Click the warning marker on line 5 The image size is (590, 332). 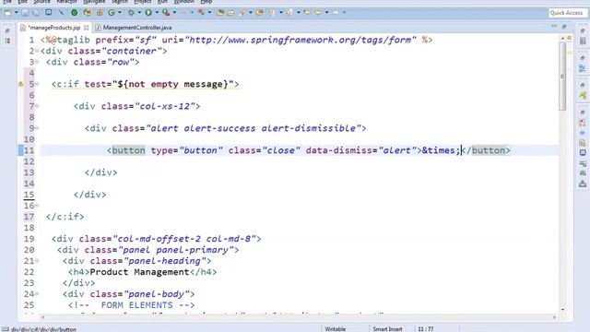pyautogui.click(x=20, y=84)
